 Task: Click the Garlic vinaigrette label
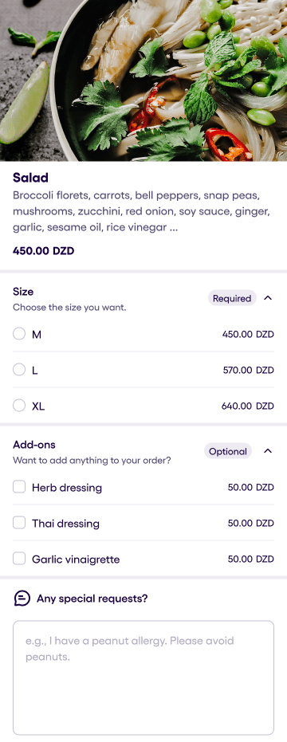pyautogui.click(x=76, y=559)
